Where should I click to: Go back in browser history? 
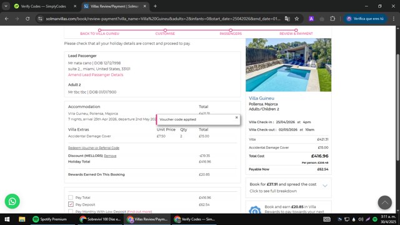coord(7,19)
